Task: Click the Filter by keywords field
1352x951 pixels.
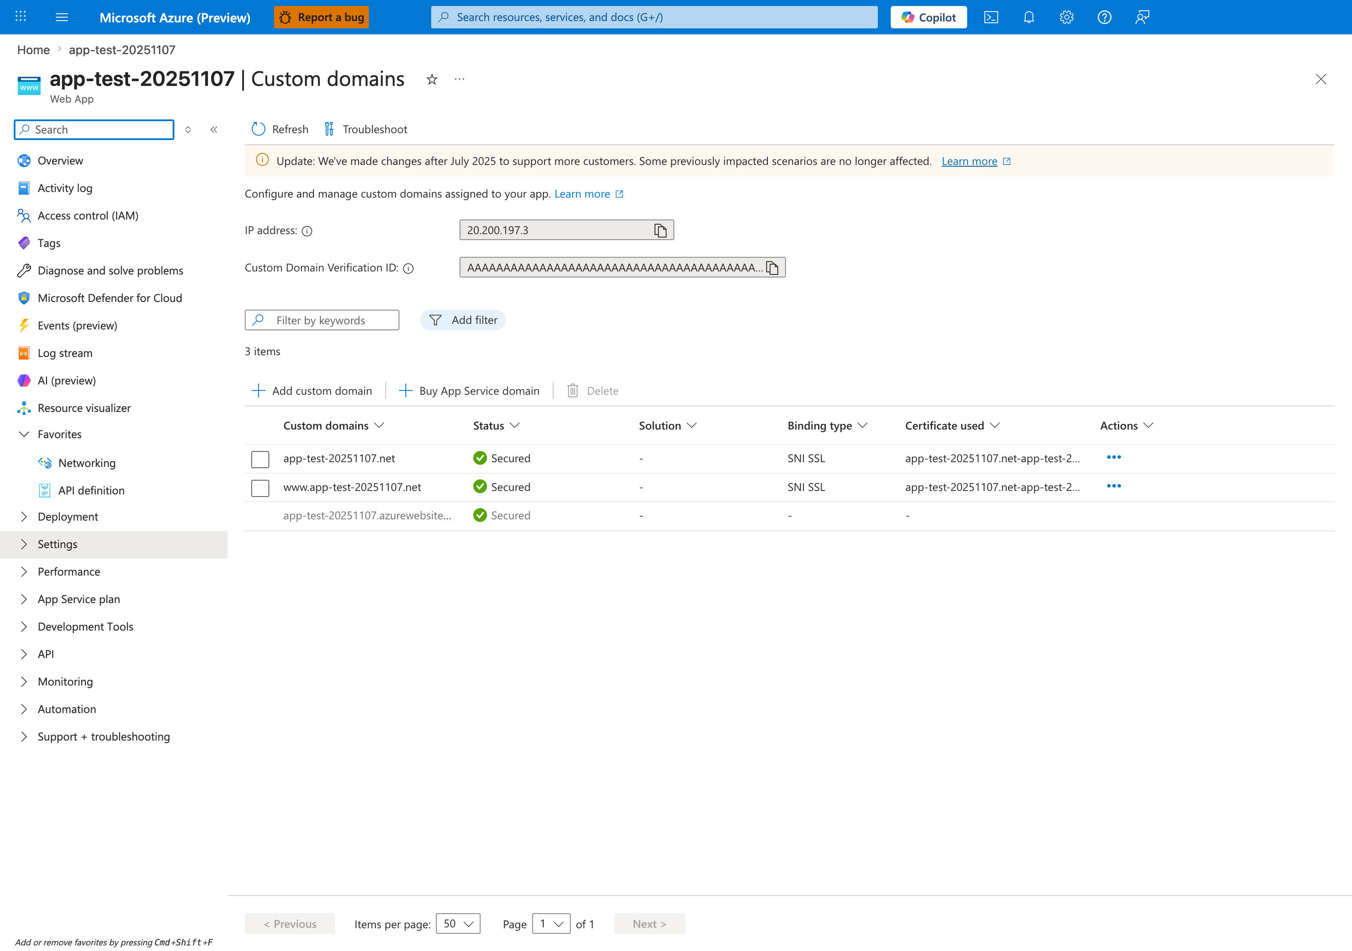Action: (x=322, y=320)
